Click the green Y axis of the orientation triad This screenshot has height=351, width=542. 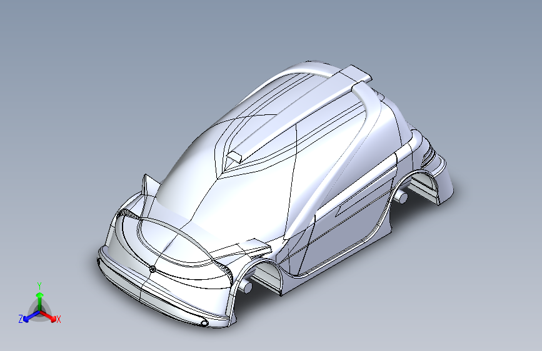pyautogui.click(x=39, y=300)
